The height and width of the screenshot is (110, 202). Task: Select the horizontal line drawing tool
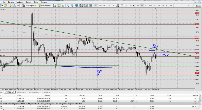pyautogui.click(x=104, y=5)
